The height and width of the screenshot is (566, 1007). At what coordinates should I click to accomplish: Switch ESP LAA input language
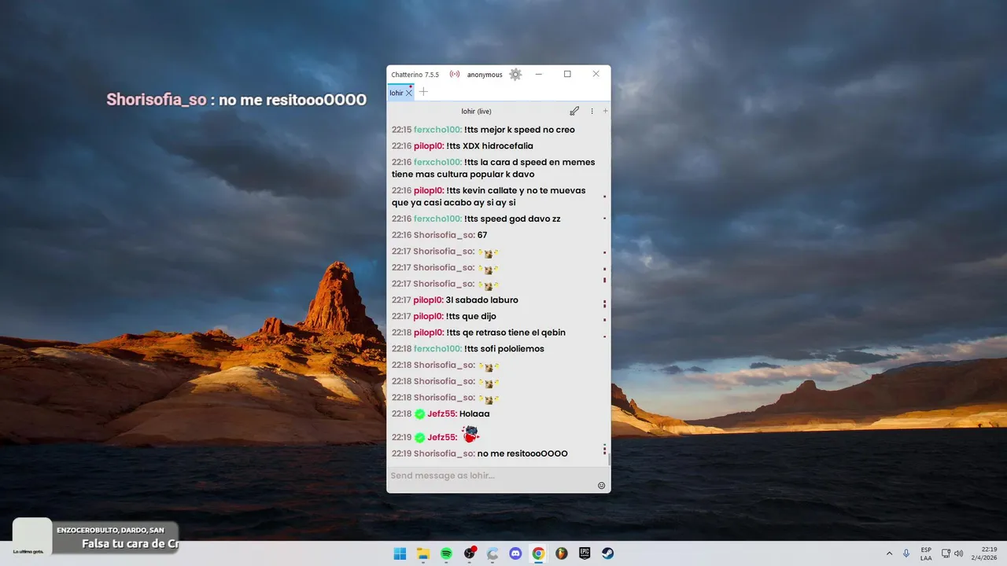(x=926, y=553)
